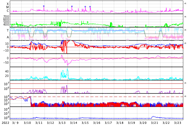Select the 3/12 date label
188x125 pixels.
point(50,123)
